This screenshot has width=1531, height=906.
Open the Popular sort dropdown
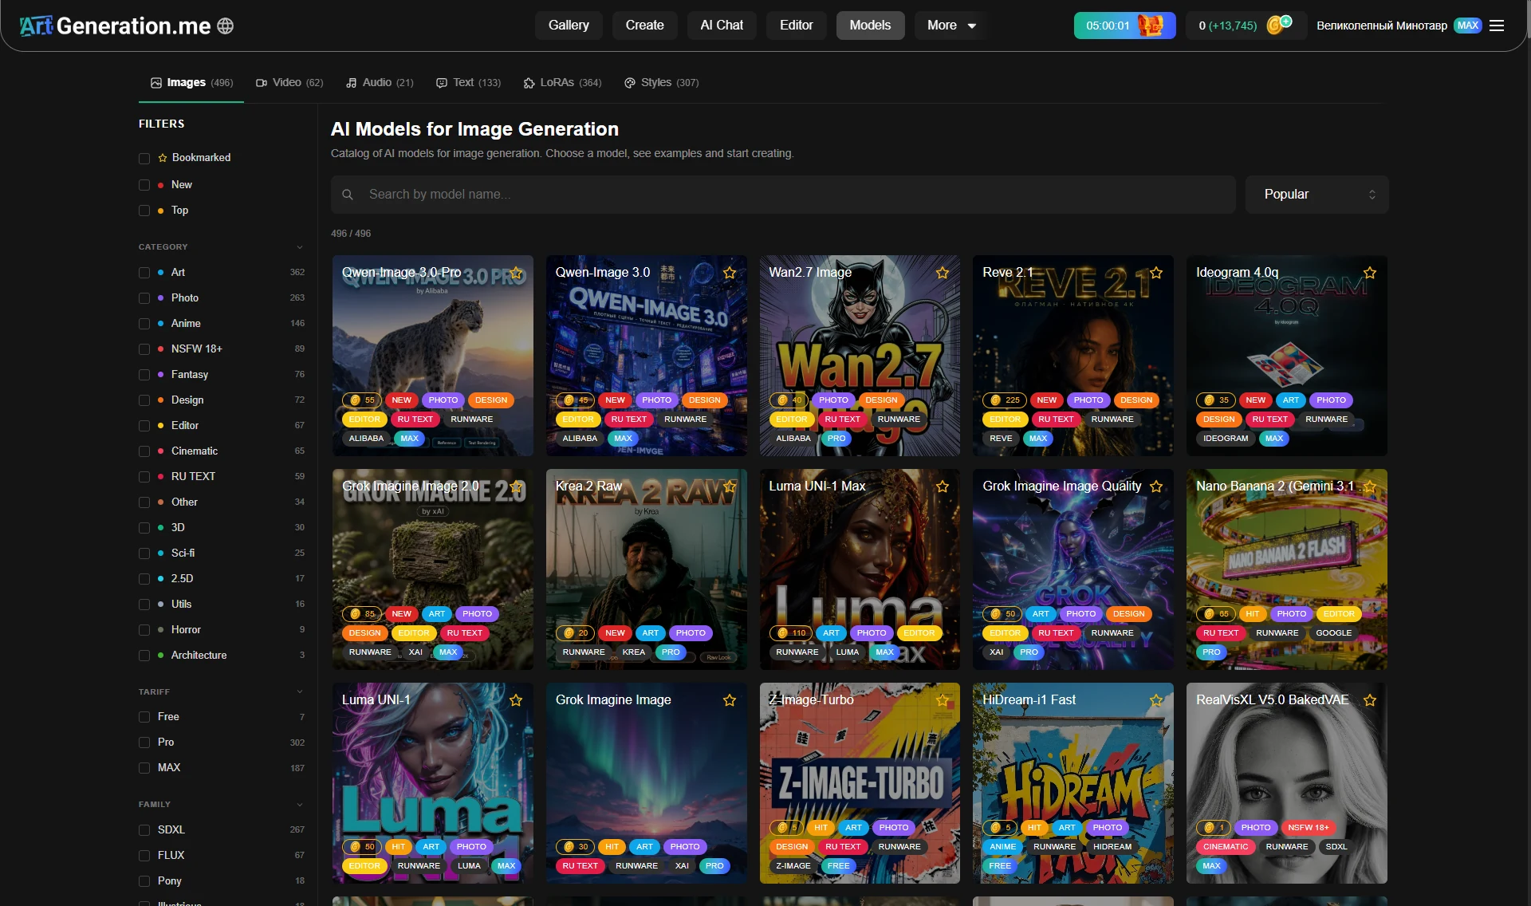click(x=1317, y=195)
